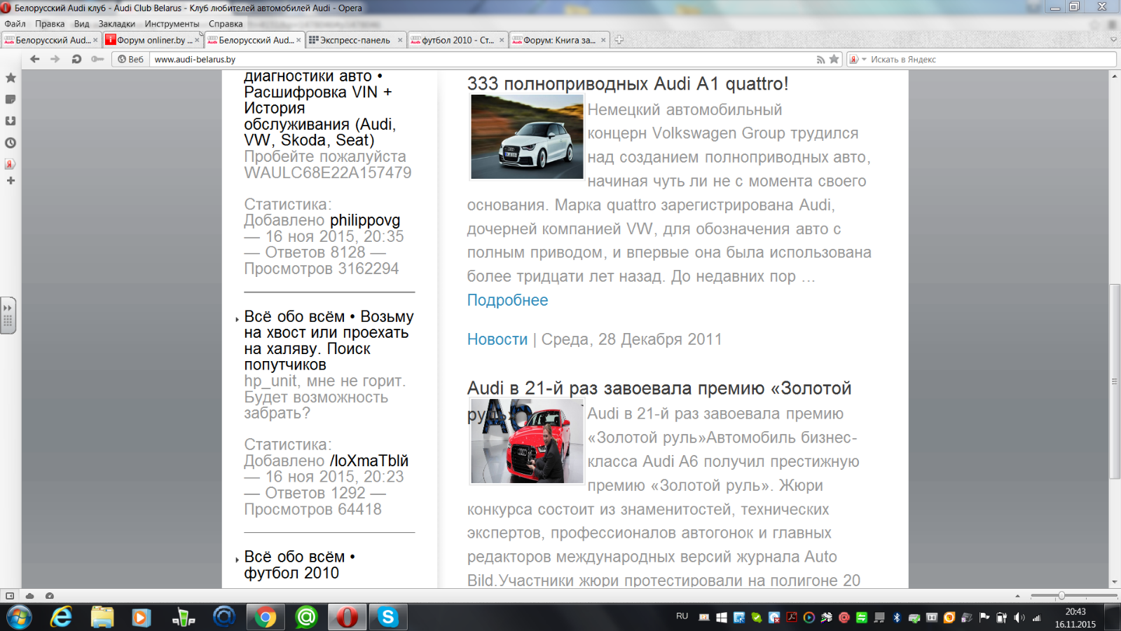Open a new tab with plus button
This screenshot has width=1121, height=631.
click(x=619, y=40)
